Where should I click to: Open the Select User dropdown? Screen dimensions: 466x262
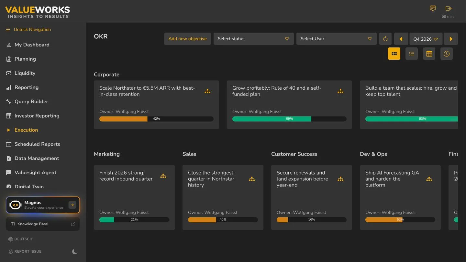click(336, 39)
